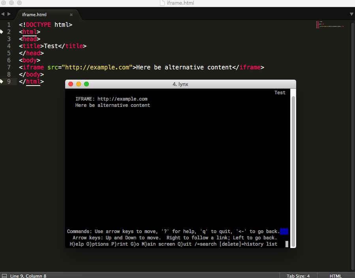Close the iframe.html tab

71,15
